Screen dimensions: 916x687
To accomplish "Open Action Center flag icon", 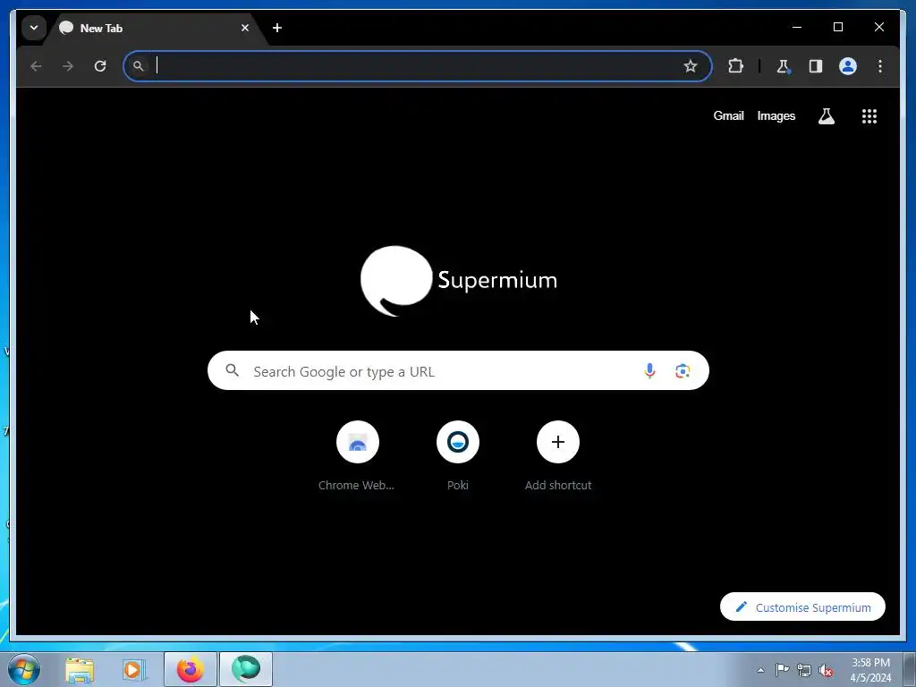I will click(782, 670).
